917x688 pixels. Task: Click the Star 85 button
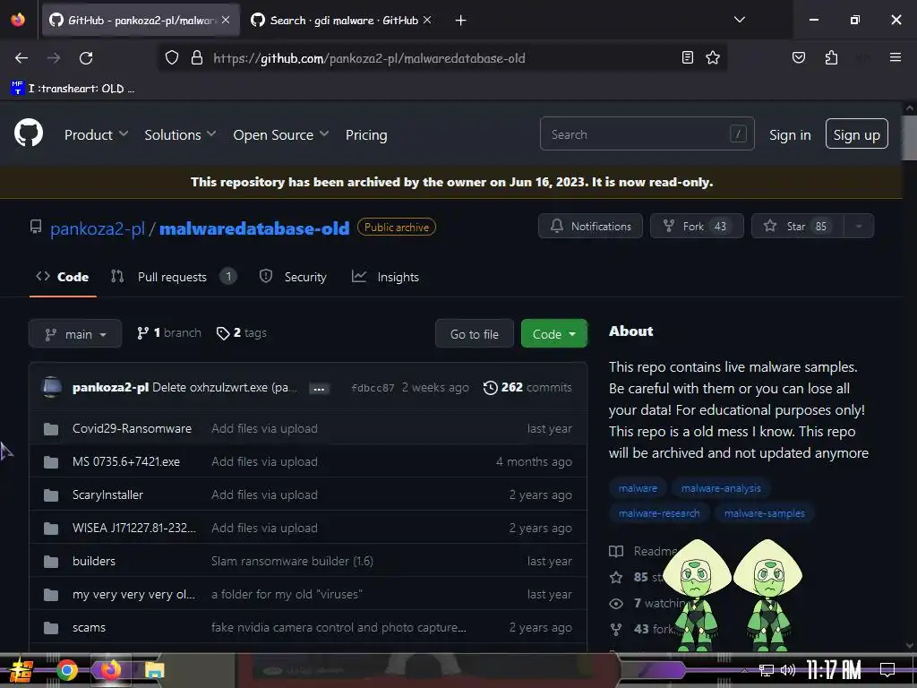798,227
